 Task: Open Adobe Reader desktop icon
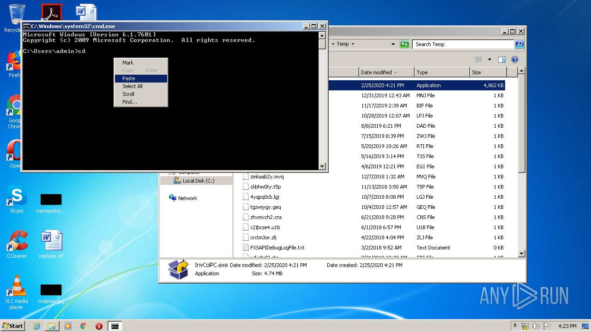(x=51, y=12)
